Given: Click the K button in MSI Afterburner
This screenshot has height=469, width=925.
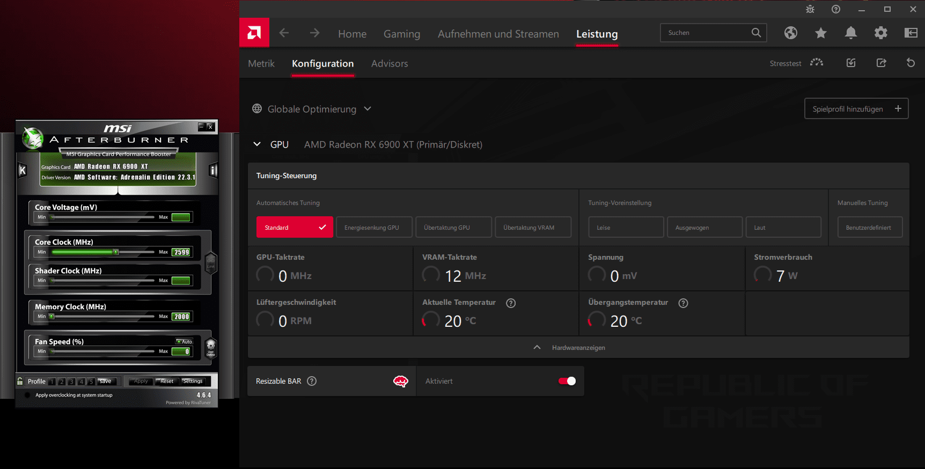Looking at the screenshot, I should [x=22, y=171].
